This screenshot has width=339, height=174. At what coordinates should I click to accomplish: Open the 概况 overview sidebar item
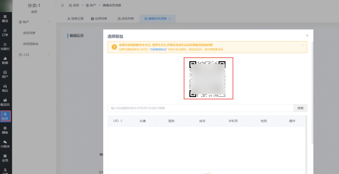tap(5, 19)
